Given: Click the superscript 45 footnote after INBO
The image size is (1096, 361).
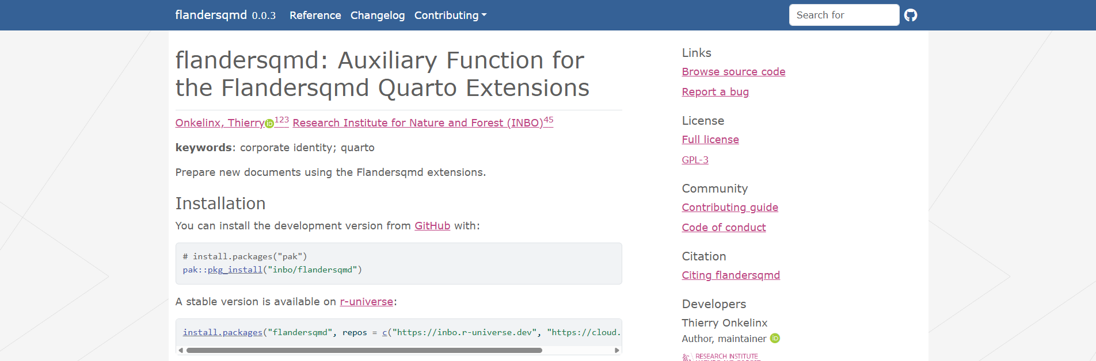Looking at the screenshot, I should 549,120.
